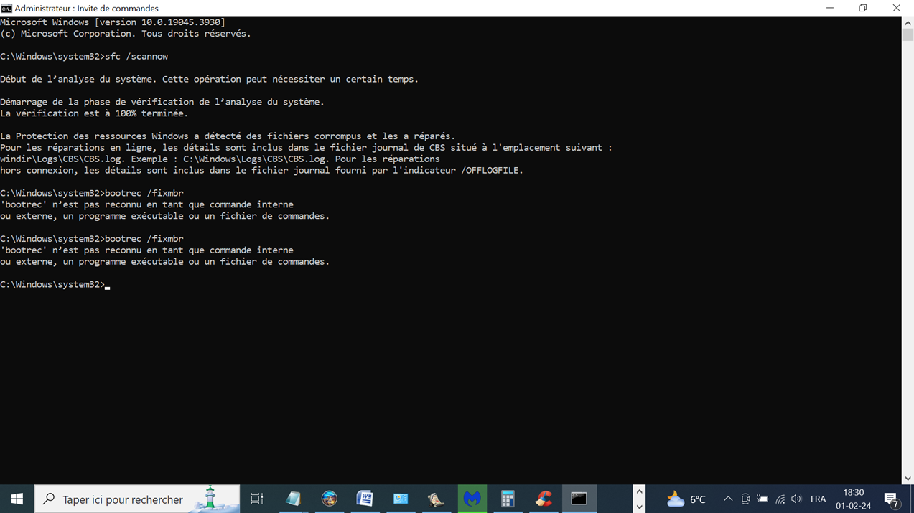This screenshot has width=914, height=513.
Task: Open the notification center with 7 alerts
Action: (x=892, y=499)
